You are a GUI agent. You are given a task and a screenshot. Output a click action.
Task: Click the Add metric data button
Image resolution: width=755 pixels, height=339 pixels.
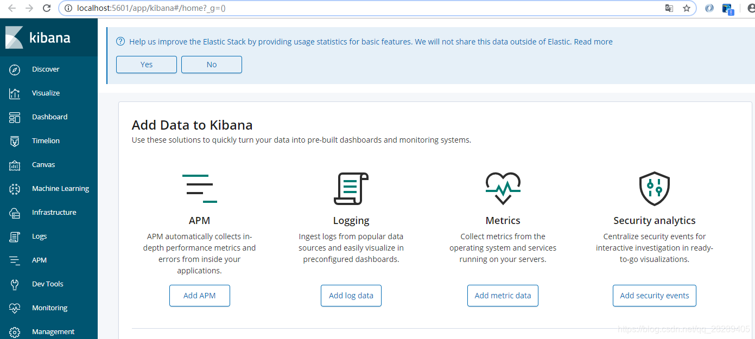[x=503, y=296]
